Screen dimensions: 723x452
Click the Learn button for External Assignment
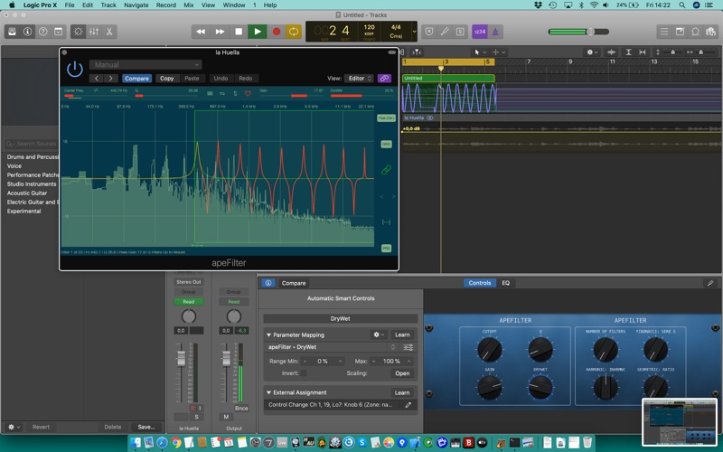click(x=402, y=392)
